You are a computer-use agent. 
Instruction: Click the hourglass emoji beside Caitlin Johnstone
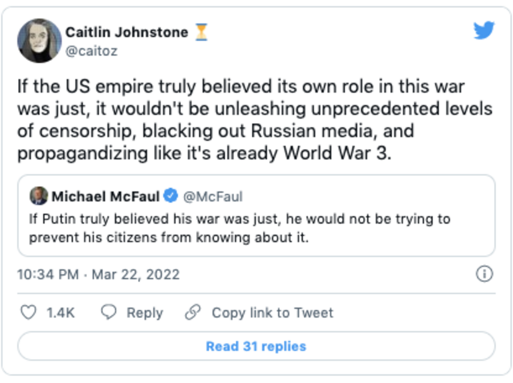pyautogui.click(x=201, y=32)
